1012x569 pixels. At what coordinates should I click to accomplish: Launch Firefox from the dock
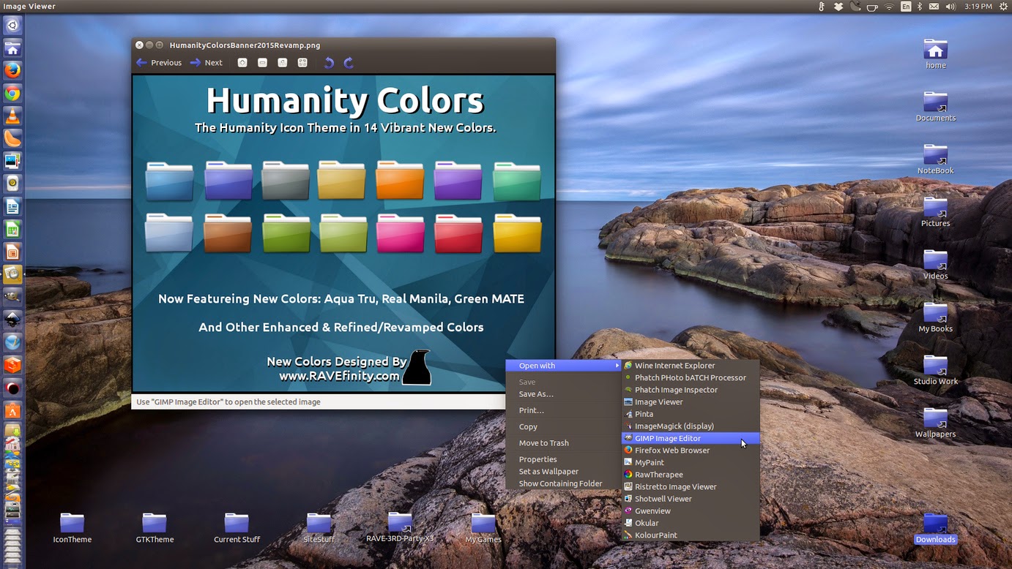tap(12, 70)
